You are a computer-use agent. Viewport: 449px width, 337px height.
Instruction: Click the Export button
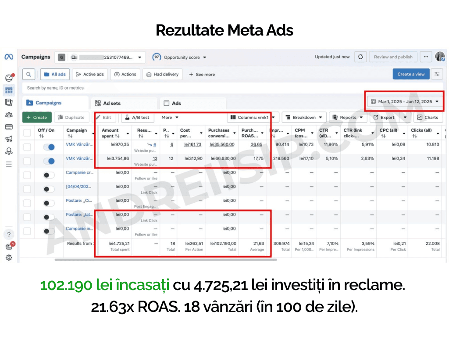point(384,118)
